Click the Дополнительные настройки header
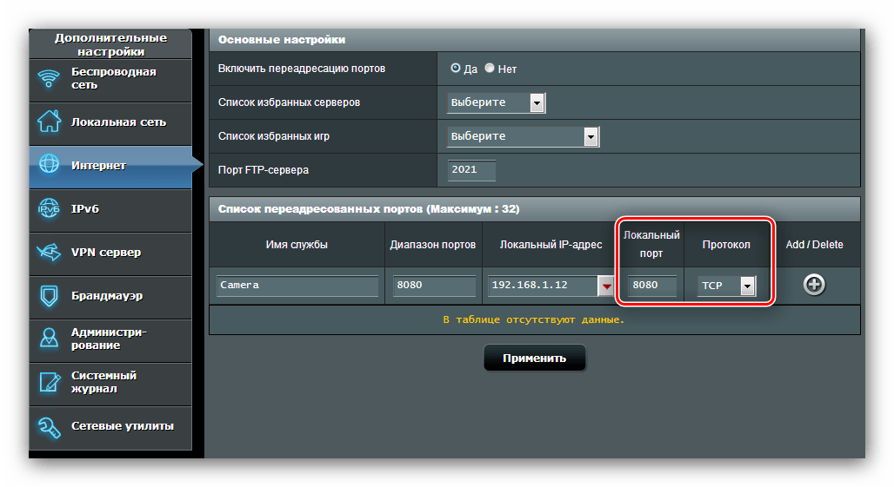 click(110, 44)
